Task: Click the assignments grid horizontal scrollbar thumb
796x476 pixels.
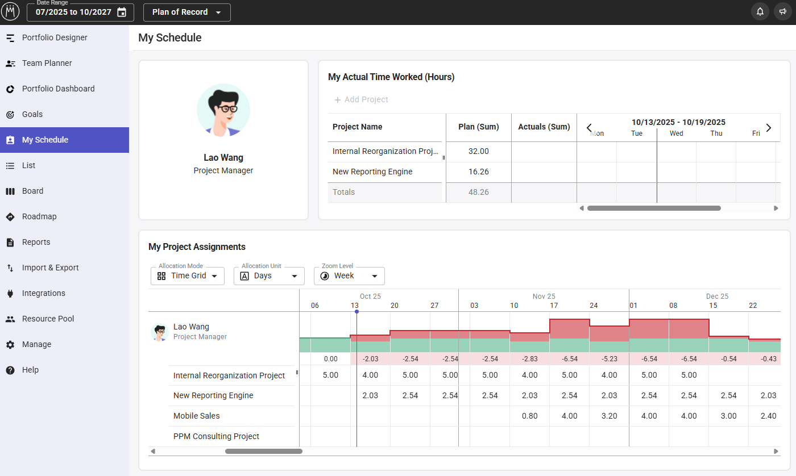Action: [x=263, y=452]
